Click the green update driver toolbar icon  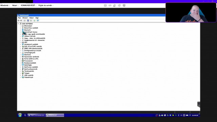(x=34, y=21)
